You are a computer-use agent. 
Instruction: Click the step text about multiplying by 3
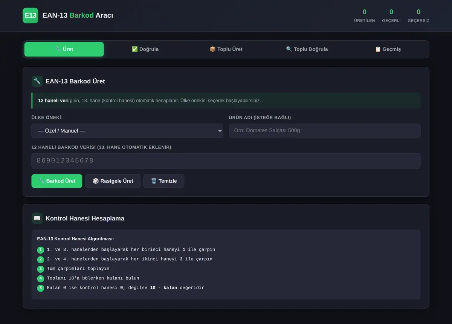point(130,259)
